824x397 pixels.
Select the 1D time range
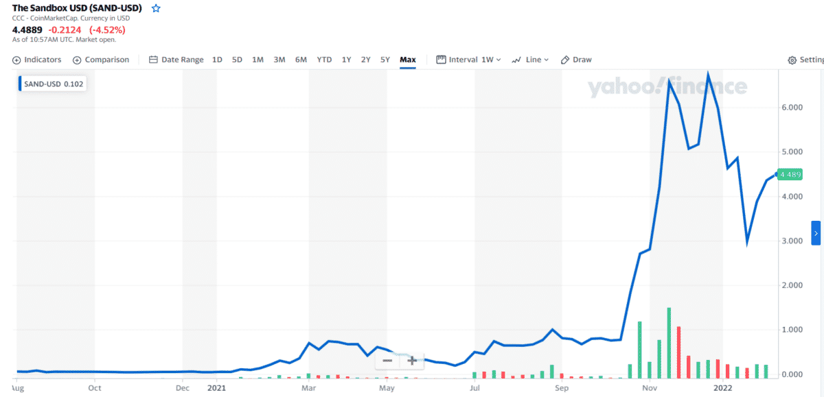tap(217, 60)
